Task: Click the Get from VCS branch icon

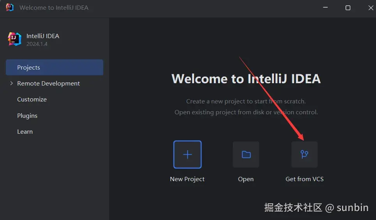Action: 304,154
